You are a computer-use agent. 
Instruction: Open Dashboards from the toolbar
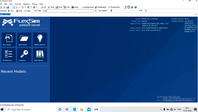(x=101, y=7)
